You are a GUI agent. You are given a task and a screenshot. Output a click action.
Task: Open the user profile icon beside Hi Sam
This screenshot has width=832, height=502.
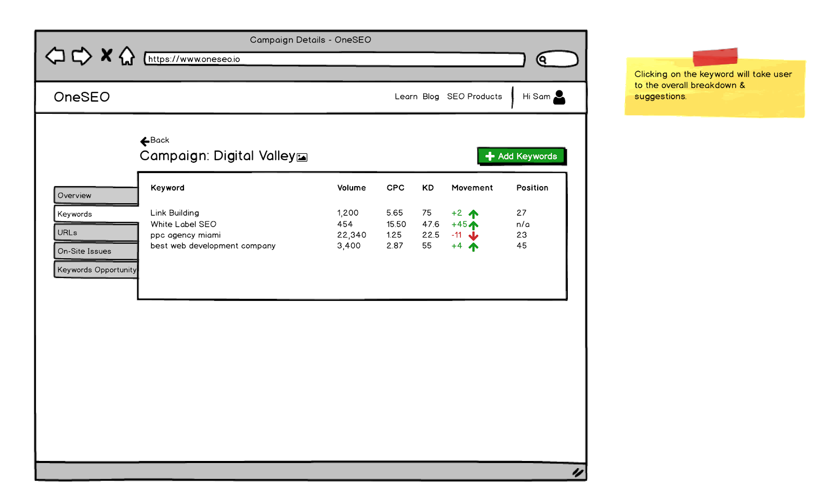560,97
